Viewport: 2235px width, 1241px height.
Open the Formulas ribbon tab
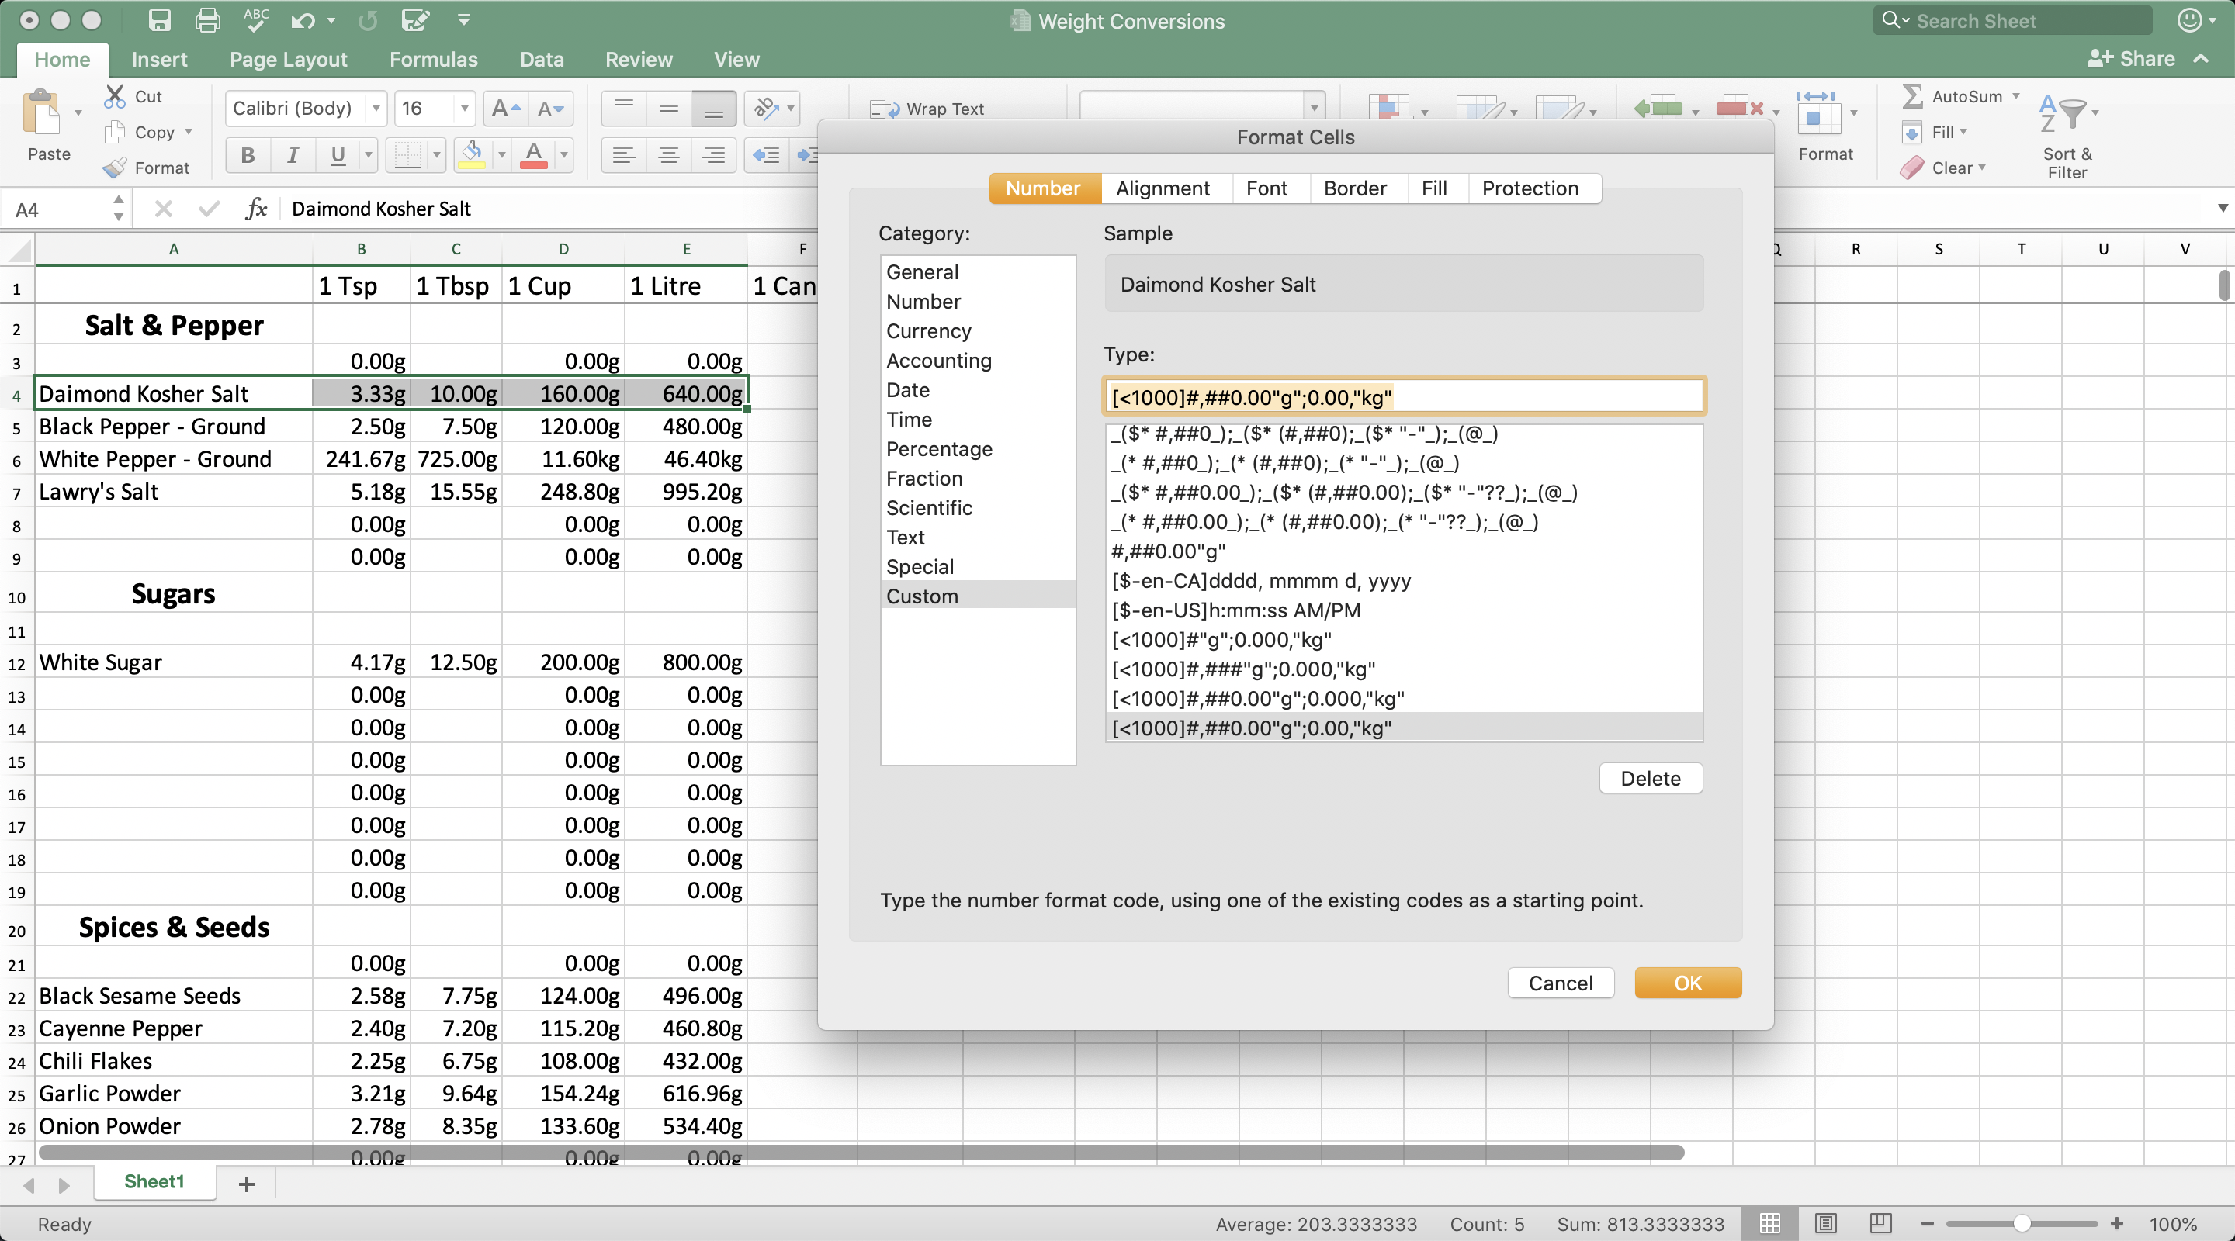point(433,59)
